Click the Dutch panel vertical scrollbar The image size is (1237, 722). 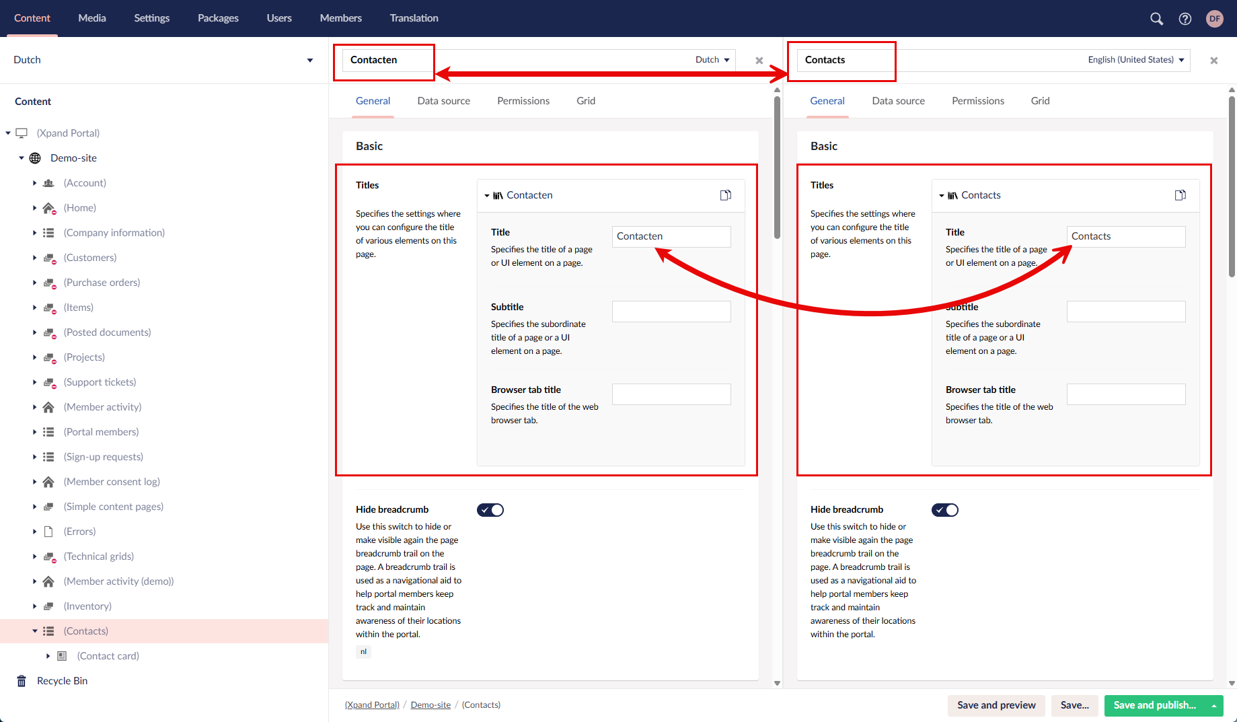[x=777, y=168]
